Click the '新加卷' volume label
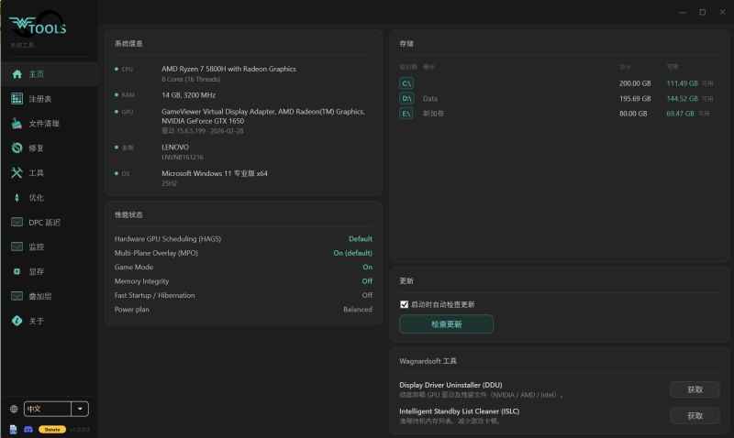 click(x=433, y=114)
